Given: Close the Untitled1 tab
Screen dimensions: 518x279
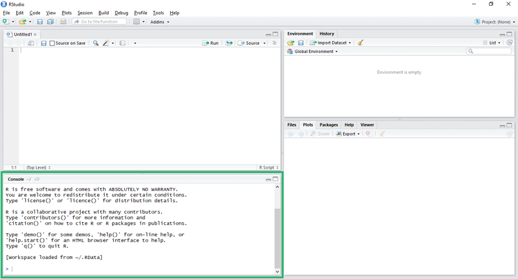Looking at the screenshot, I should pyautogui.click(x=35, y=35).
